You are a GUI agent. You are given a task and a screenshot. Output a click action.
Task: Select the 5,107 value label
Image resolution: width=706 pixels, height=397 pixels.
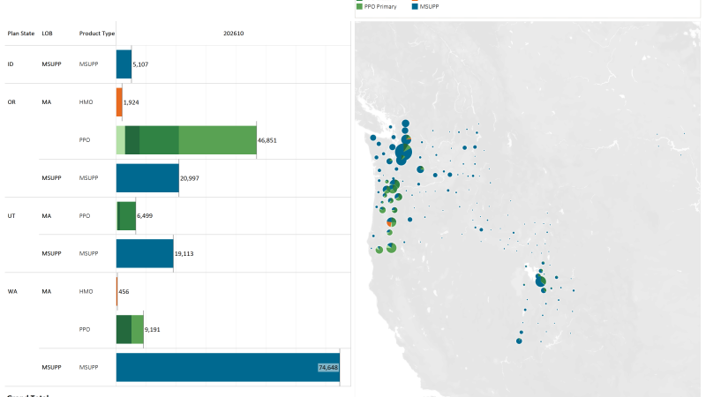[140, 64]
